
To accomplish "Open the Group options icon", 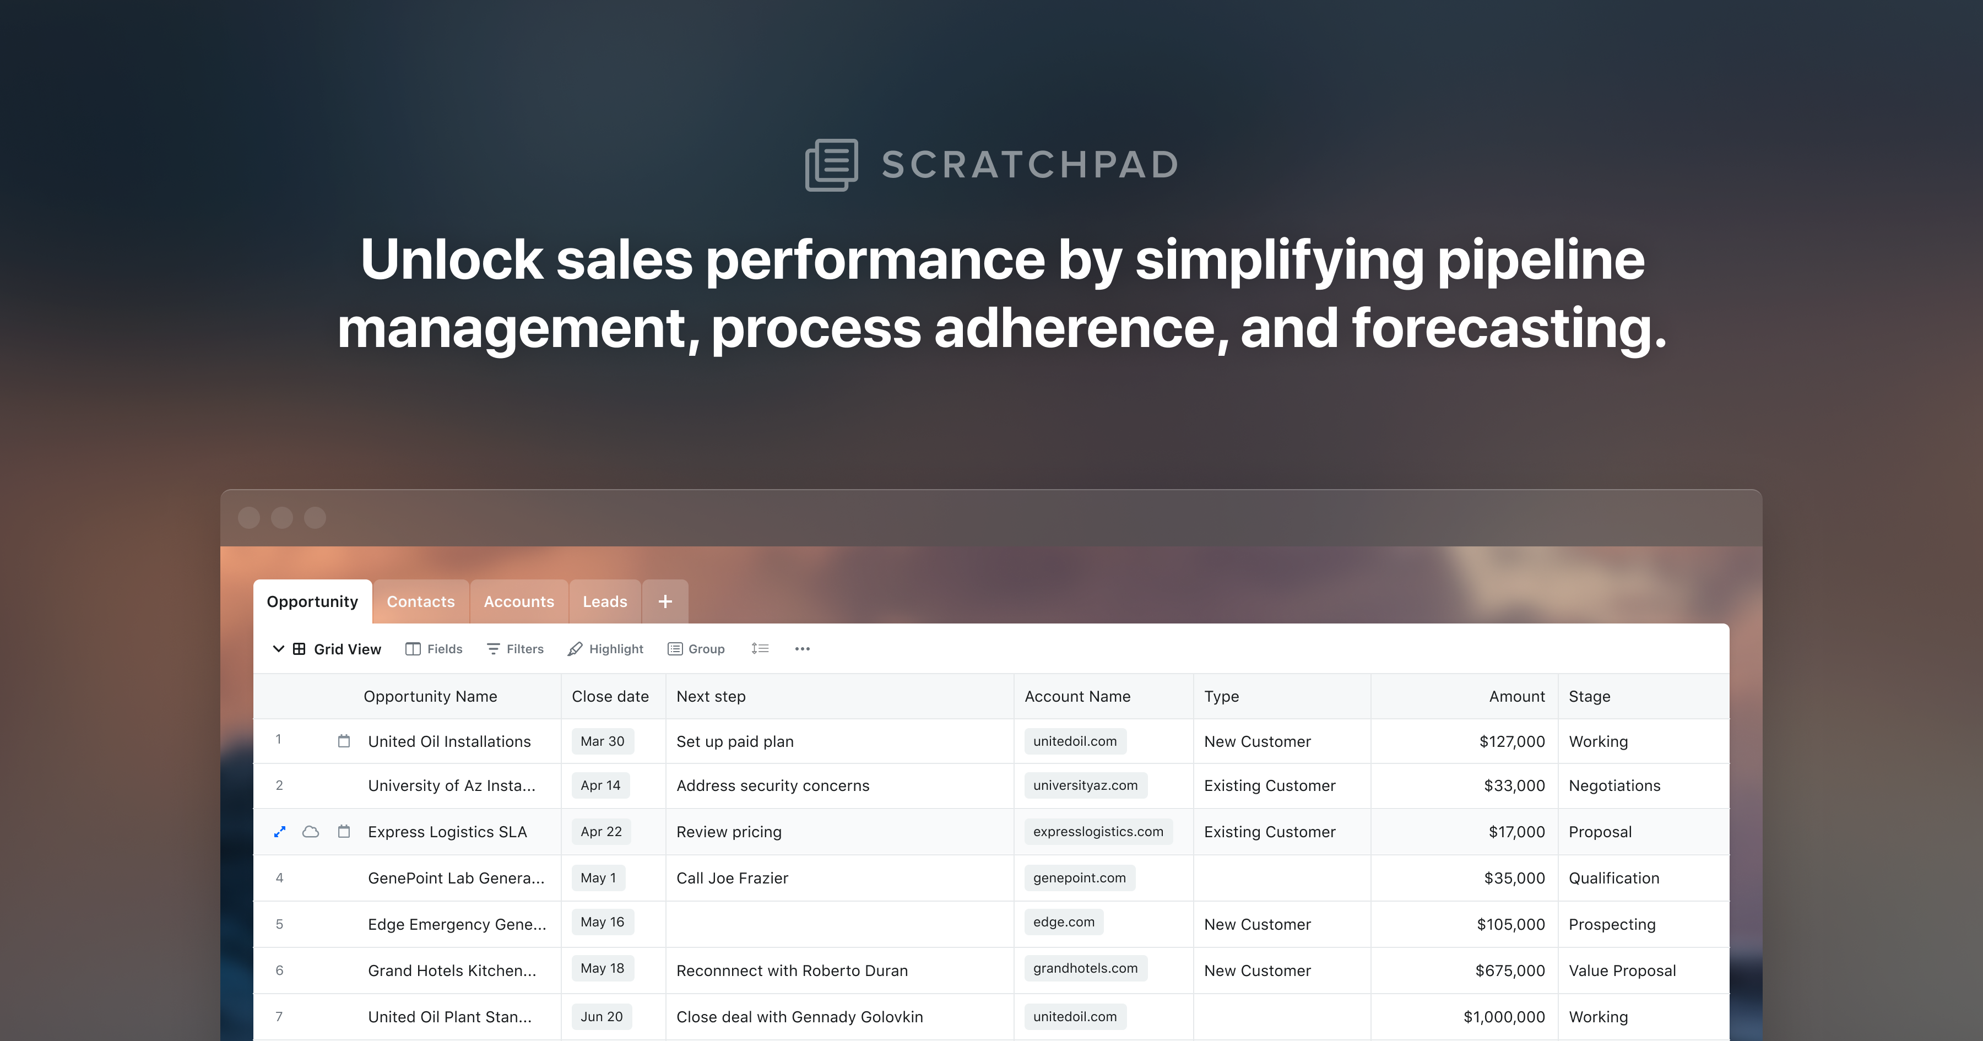I will click(x=674, y=648).
